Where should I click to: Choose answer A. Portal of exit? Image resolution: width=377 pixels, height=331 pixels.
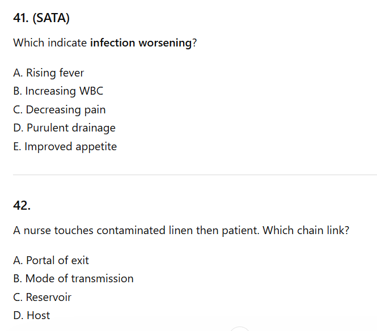(50, 260)
